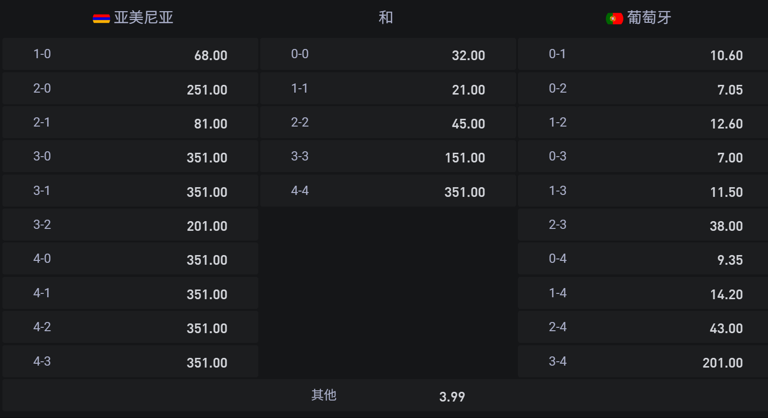
Task: Select the 1-1 draw at 21.00
Action: pos(387,89)
